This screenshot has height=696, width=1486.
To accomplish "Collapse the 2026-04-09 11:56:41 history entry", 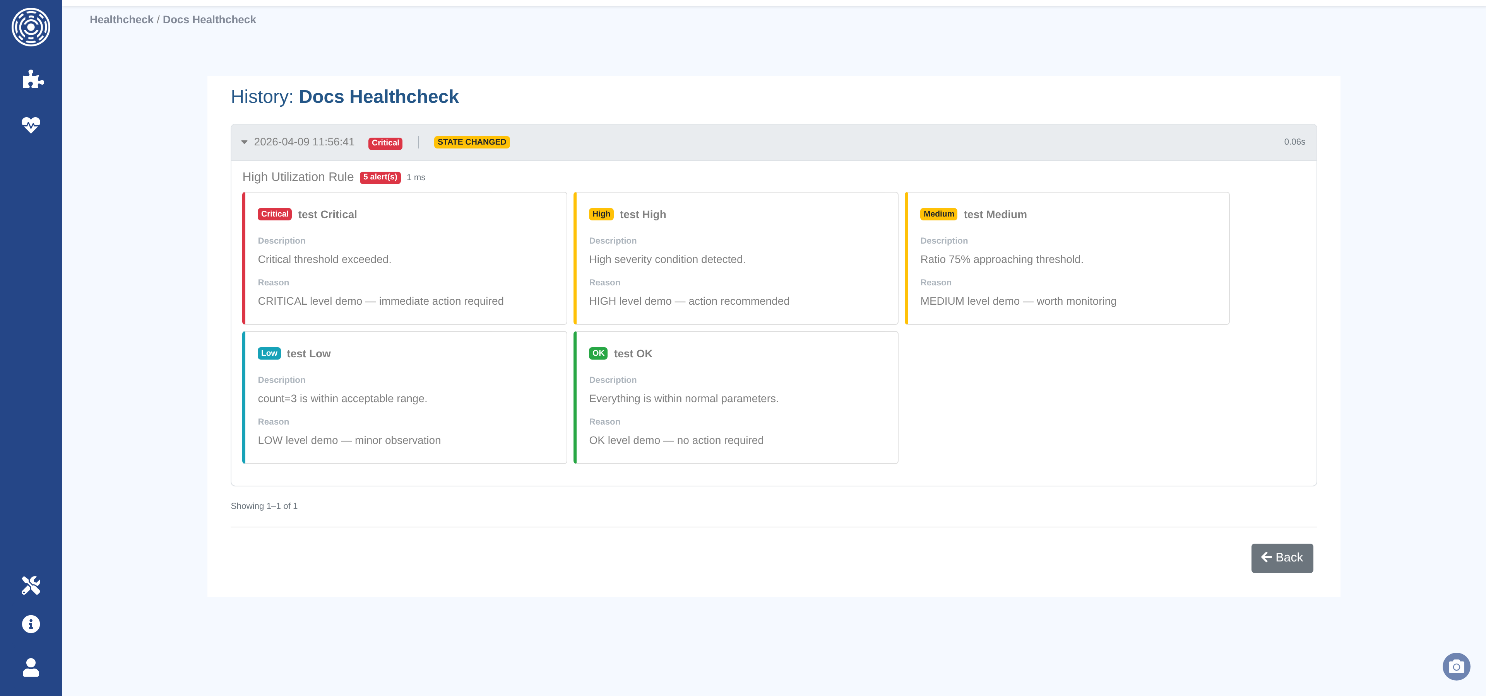I will [245, 142].
